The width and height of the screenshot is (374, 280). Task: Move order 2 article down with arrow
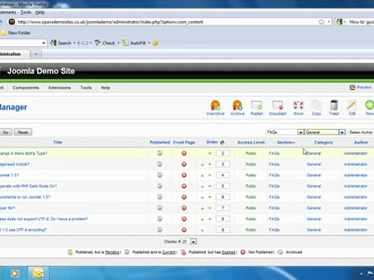tap(210, 154)
